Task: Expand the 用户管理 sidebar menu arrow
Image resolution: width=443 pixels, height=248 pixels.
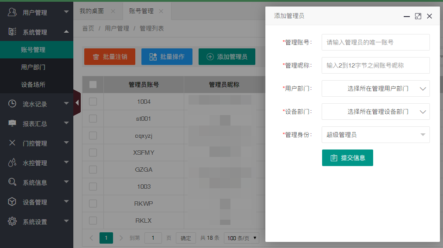Action: (x=66, y=12)
